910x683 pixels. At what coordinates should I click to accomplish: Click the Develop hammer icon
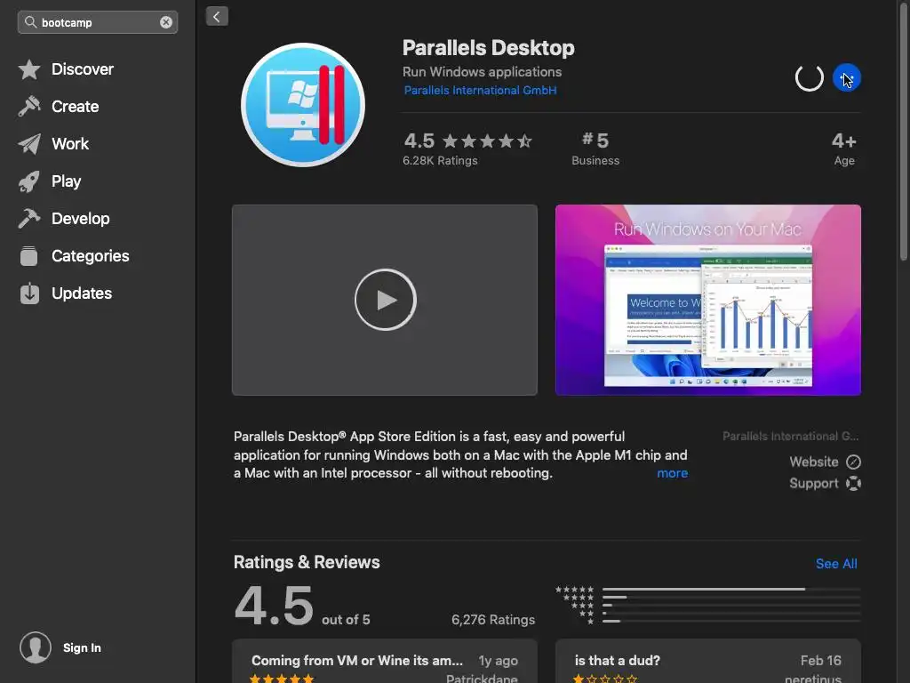click(x=29, y=219)
